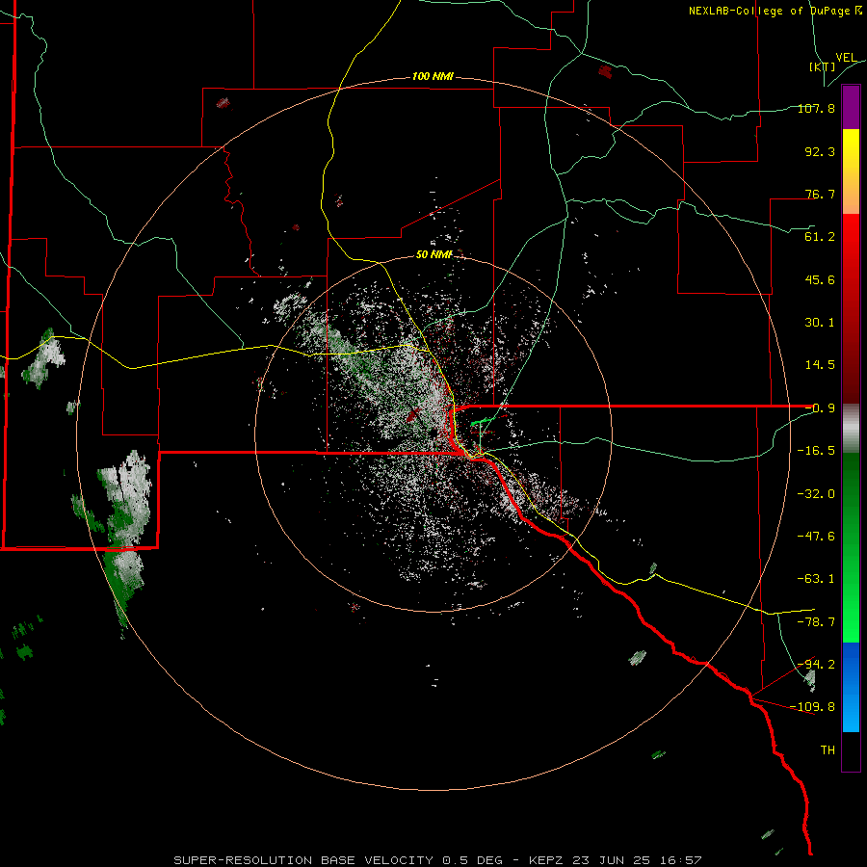
Task: Select the -0.9 scale value
Action: tap(820, 408)
